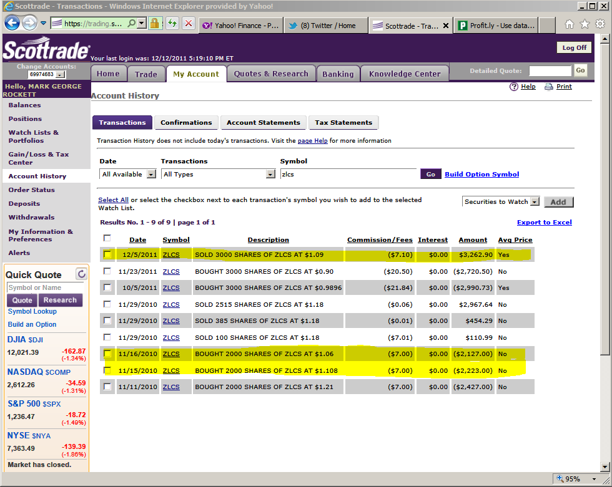Check the 12/5/2011 transaction checkbox
This screenshot has height=487, width=612.
pyautogui.click(x=107, y=254)
